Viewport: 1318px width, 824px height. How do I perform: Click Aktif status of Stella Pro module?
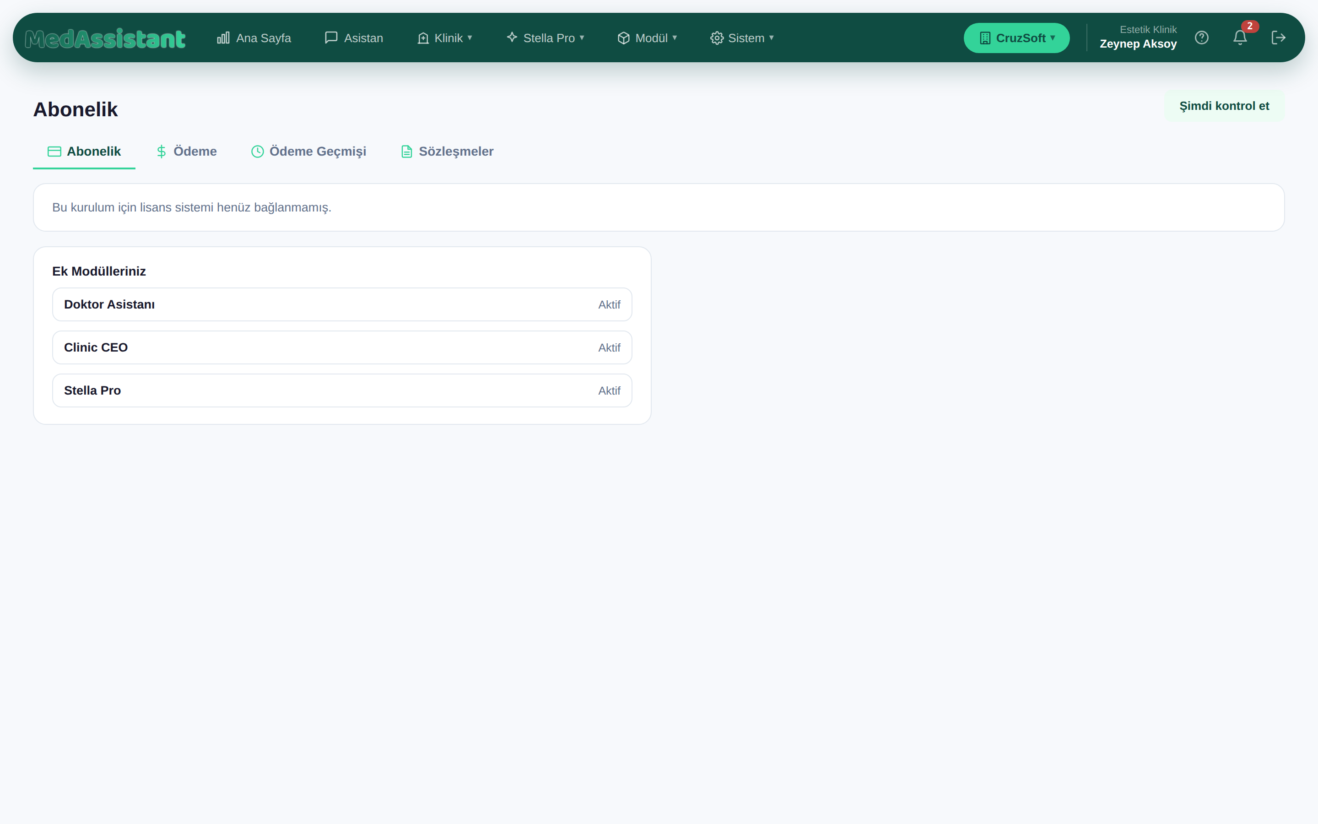(609, 391)
